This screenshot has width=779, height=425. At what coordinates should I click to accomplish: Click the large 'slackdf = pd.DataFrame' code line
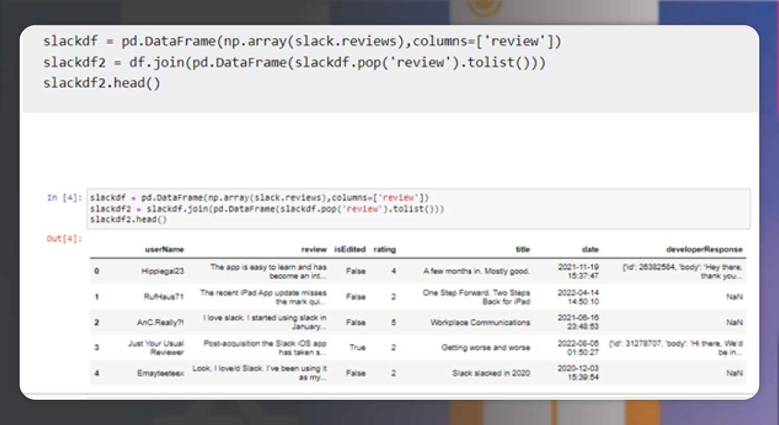302,42
